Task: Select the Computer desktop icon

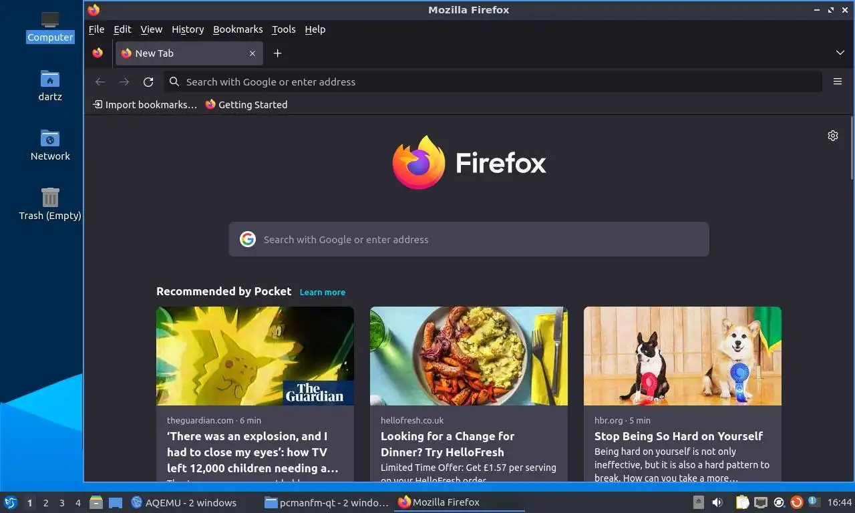Action: (50, 27)
